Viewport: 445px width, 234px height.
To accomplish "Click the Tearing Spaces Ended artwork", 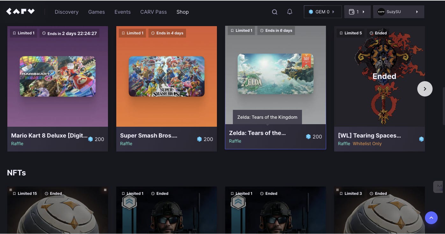I will click(x=379, y=76).
